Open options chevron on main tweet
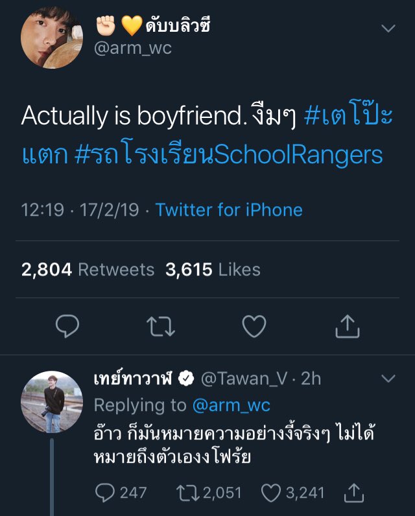The height and width of the screenshot is (516, 415). coord(388,29)
